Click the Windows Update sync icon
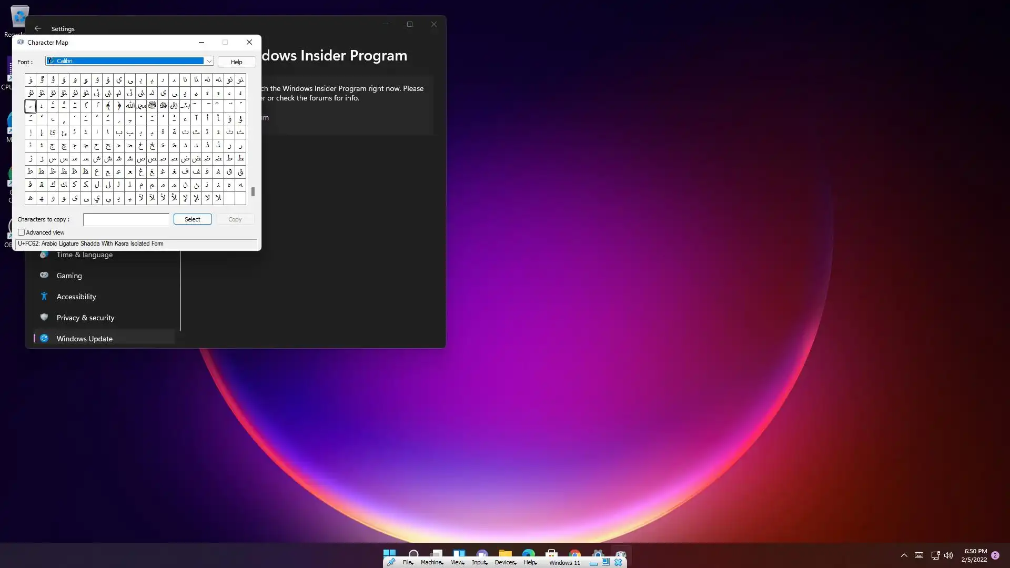1010x568 pixels. click(44, 338)
